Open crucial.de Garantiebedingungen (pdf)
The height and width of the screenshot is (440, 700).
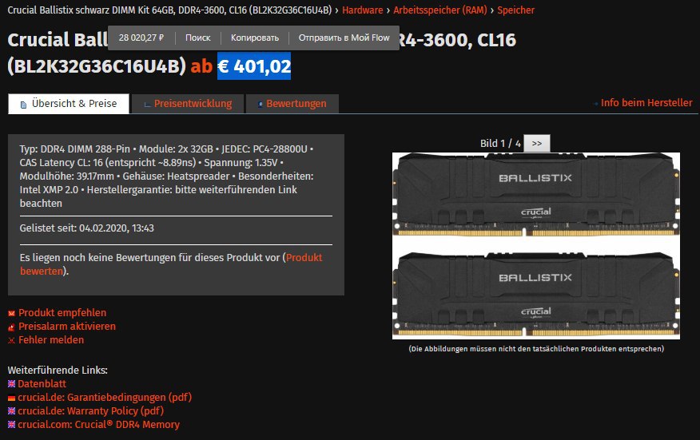[x=105, y=397]
